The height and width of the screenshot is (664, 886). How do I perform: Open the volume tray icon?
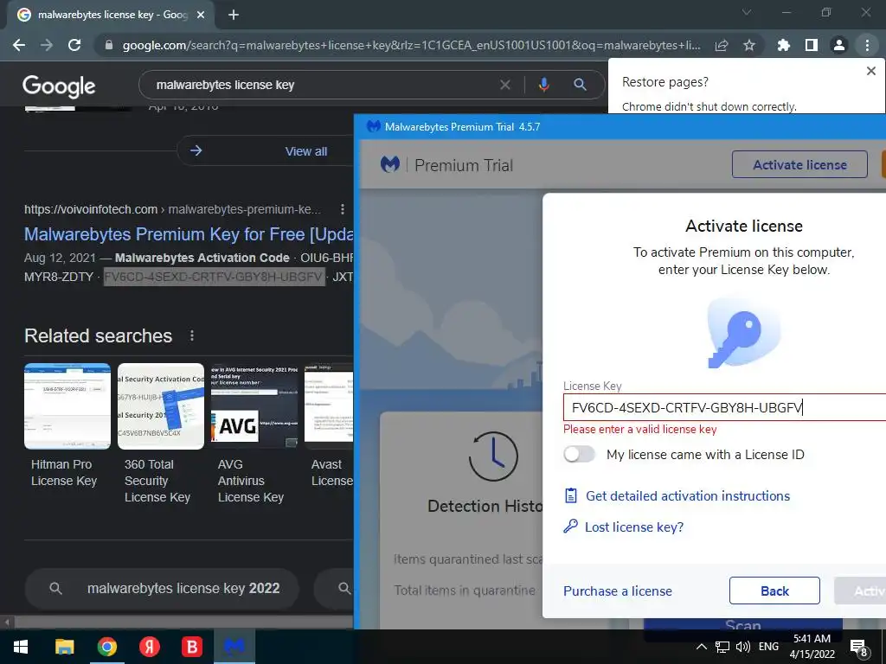click(743, 647)
